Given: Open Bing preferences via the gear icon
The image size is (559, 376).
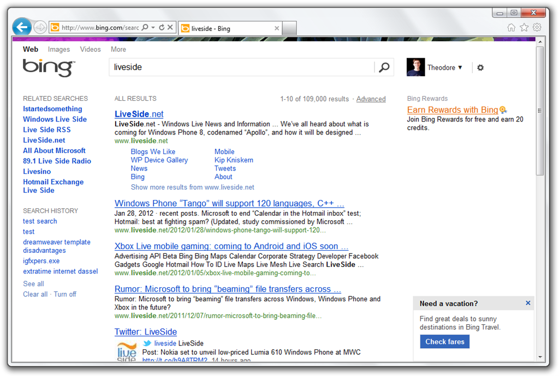Looking at the screenshot, I should point(480,68).
